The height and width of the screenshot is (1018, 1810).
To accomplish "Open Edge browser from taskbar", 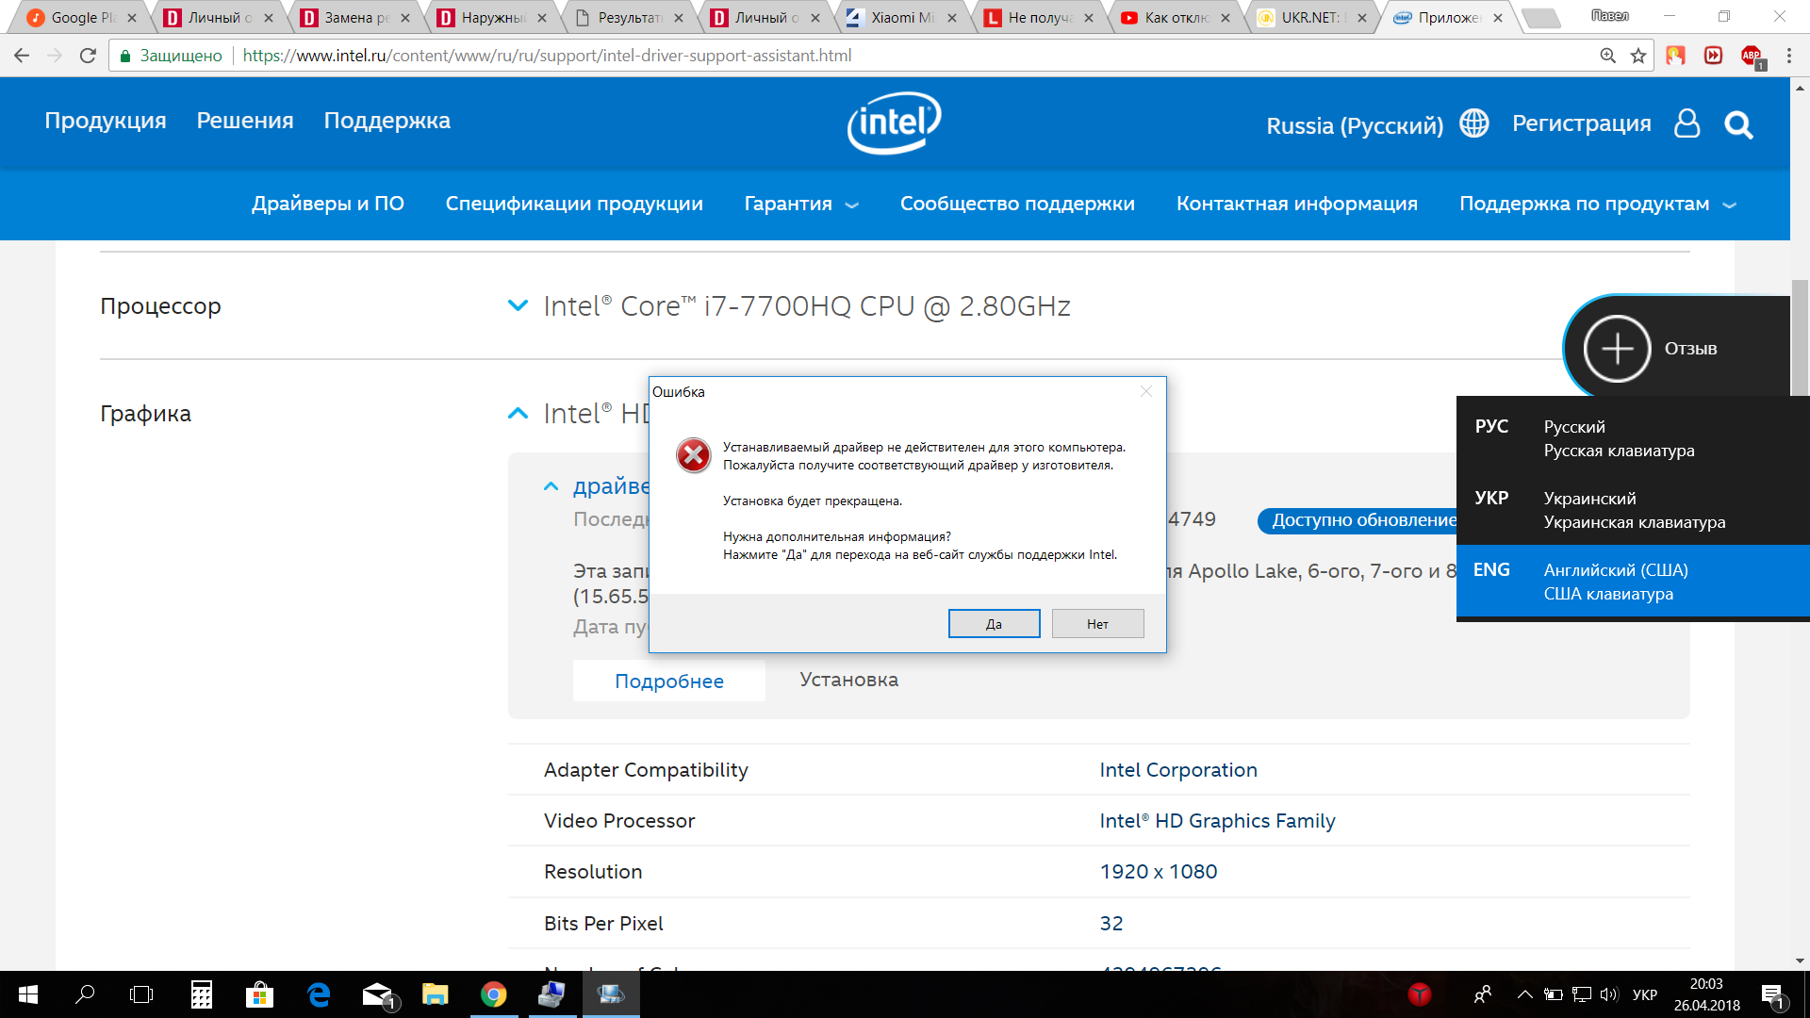I will pos(319,994).
